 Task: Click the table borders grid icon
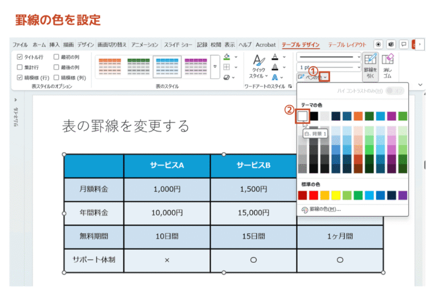pyautogui.click(x=227, y=67)
